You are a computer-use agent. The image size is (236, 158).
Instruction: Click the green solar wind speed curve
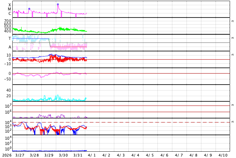[60, 29]
